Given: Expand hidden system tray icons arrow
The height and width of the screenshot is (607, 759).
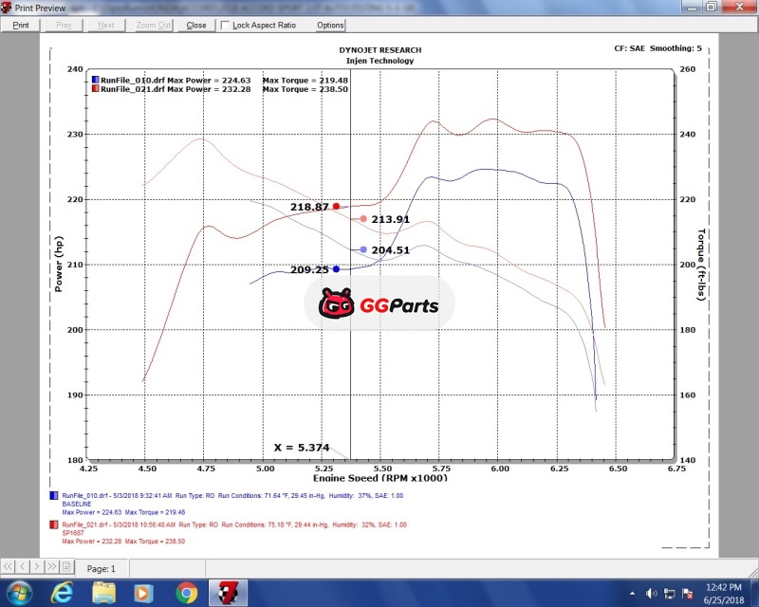Looking at the screenshot, I should coord(631,593).
